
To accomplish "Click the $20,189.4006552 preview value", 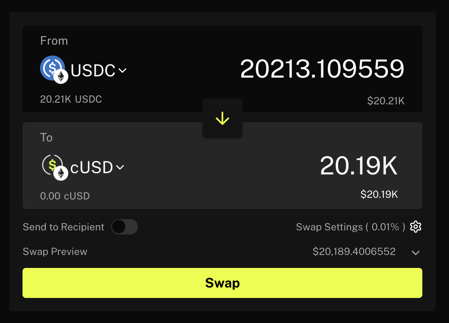I will (354, 252).
